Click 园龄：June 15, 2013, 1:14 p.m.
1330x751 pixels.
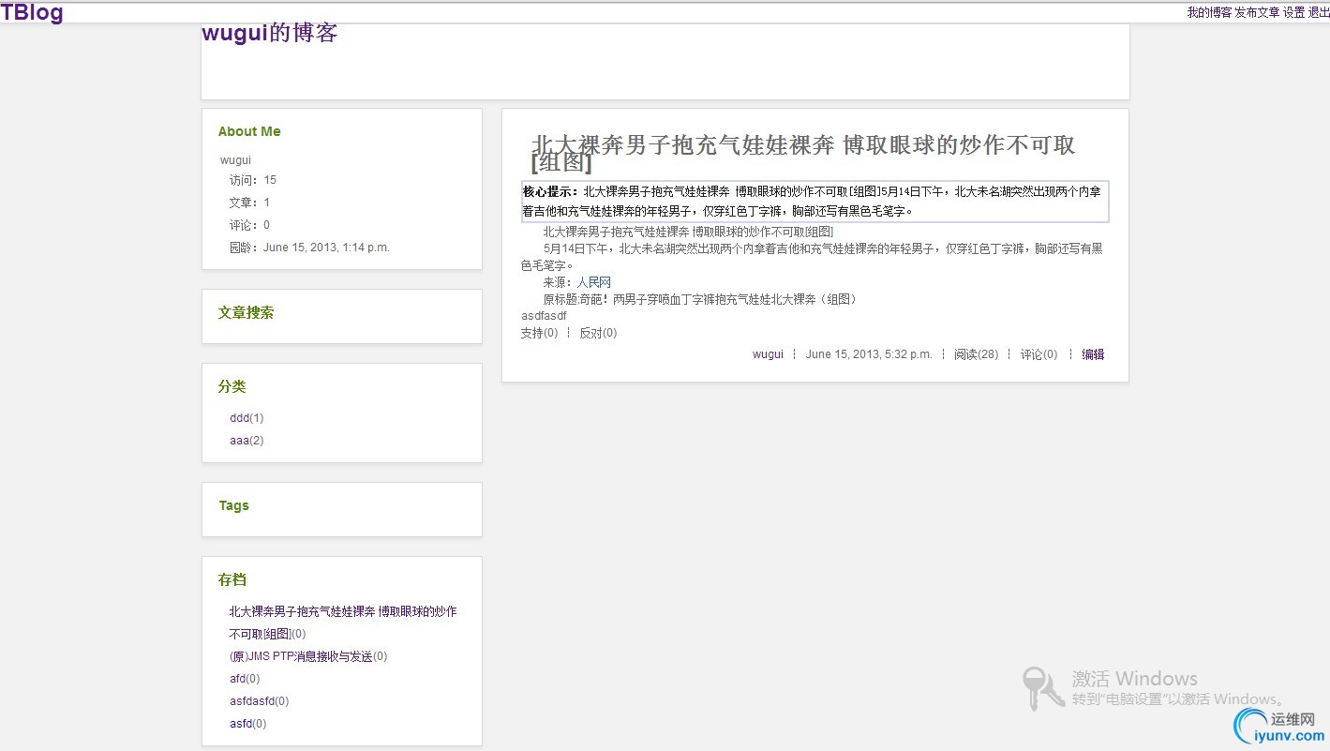click(309, 248)
